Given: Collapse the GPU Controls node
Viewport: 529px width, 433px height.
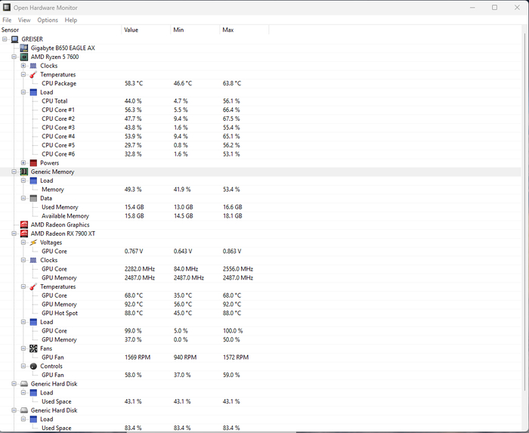Looking at the screenshot, I should point(23,366).
